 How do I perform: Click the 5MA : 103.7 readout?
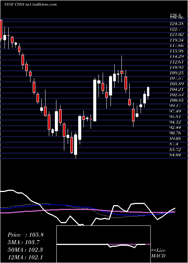pos(24,242)
